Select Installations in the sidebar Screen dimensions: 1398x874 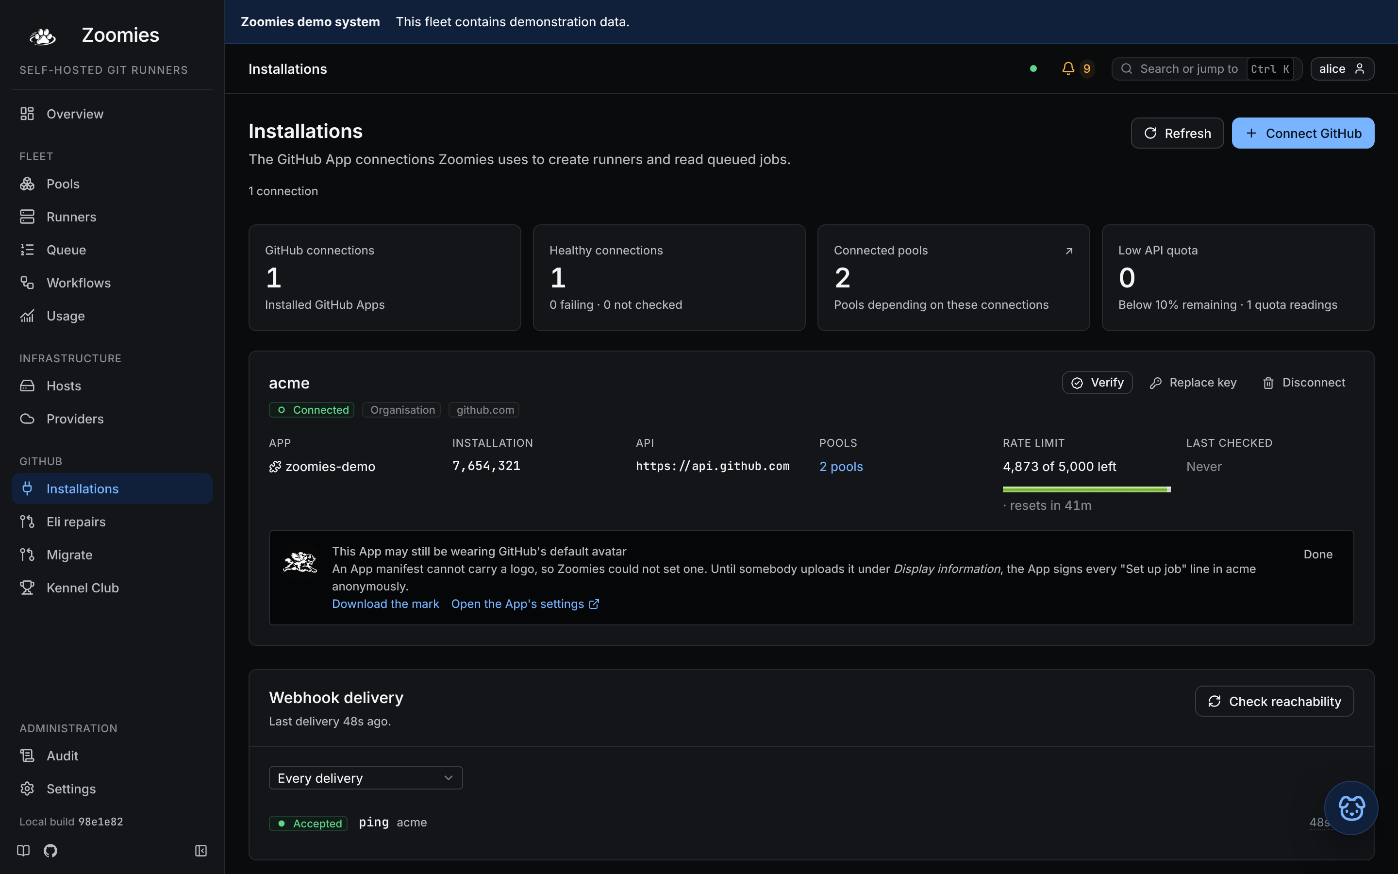click(x=112, y=488)
